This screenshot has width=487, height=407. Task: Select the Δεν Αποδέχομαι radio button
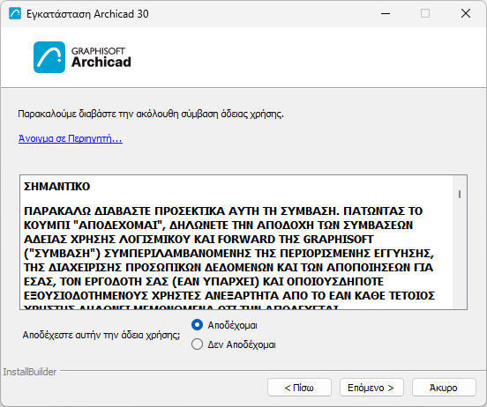click(198, 344)
